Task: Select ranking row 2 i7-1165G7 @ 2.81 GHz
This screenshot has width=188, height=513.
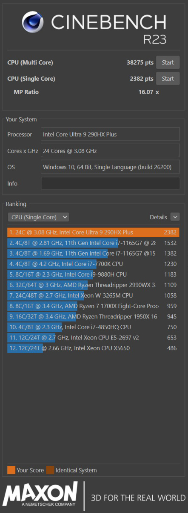Action: (94, 243)
